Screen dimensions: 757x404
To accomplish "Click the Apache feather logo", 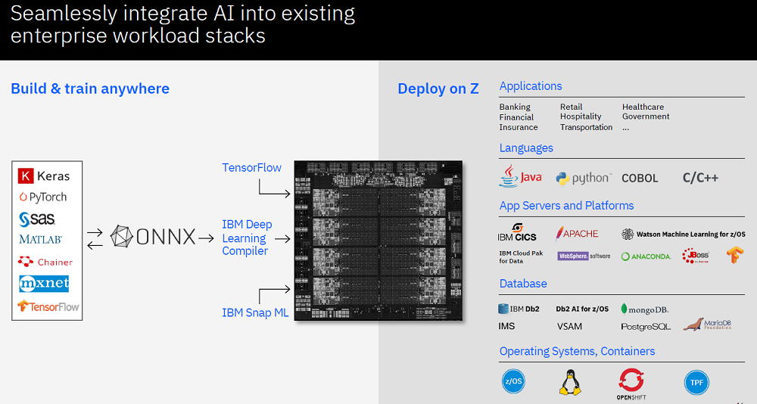I will [x=576, y=234].
